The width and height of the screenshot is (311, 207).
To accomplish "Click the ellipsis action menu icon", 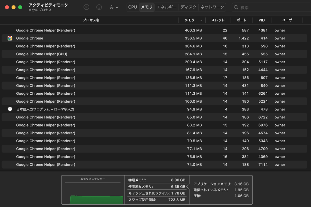I will (x=111, y=7).
